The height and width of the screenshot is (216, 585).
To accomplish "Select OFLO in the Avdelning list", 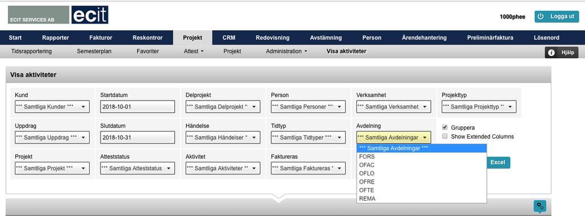I will [422, 174].
